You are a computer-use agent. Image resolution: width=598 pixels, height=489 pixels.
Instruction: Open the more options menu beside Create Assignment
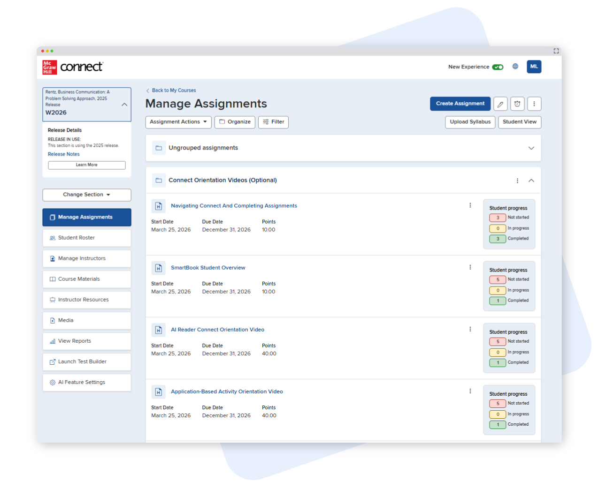pyautogui.click(x=534, y=104)
